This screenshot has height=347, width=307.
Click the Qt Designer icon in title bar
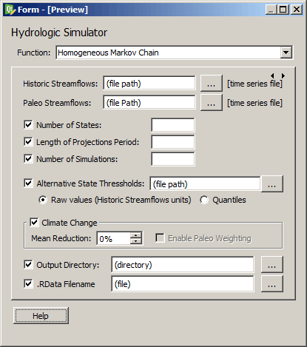point(10,10)
